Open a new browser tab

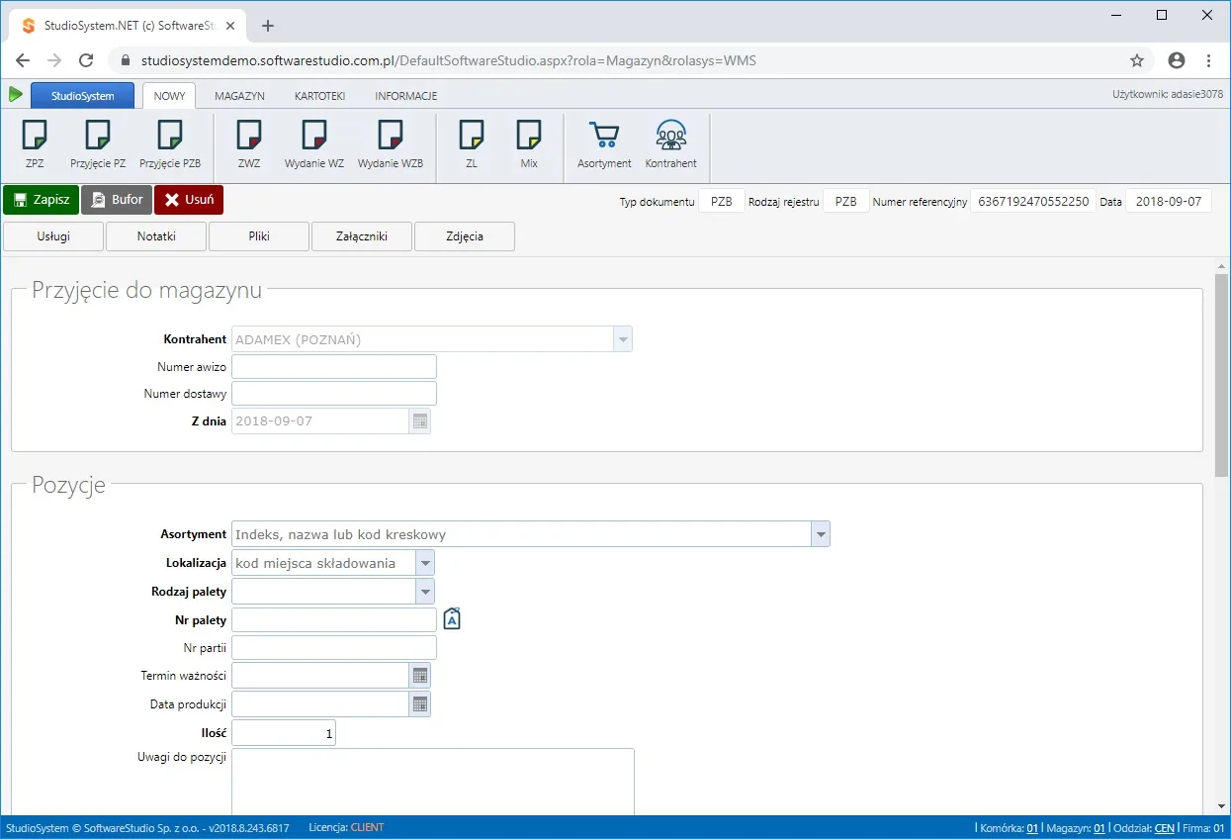pyautogui.click(x=268, y=26)
